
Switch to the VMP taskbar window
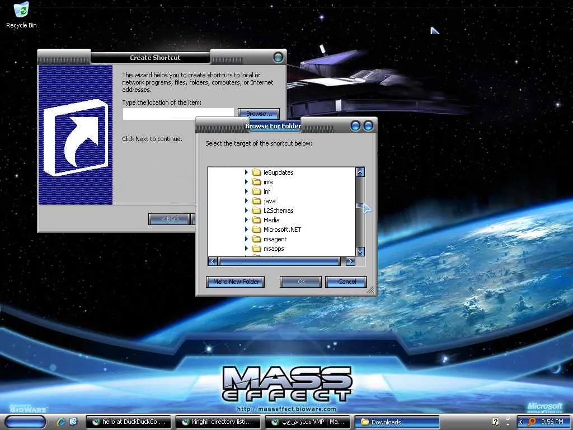click(307, 422)
